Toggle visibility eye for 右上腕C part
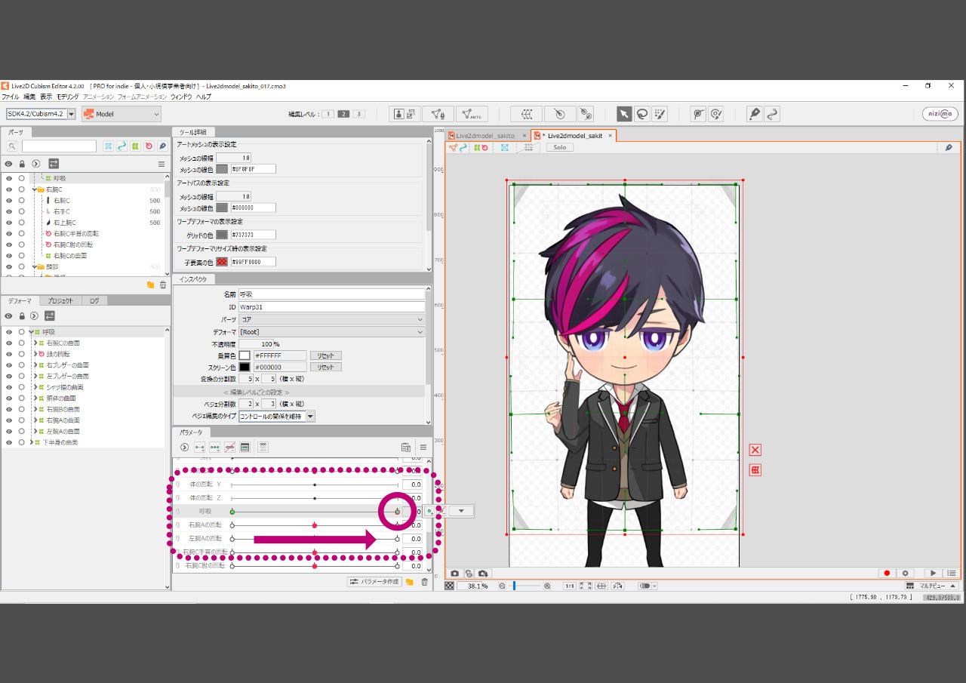 click(x=9, y=223)
